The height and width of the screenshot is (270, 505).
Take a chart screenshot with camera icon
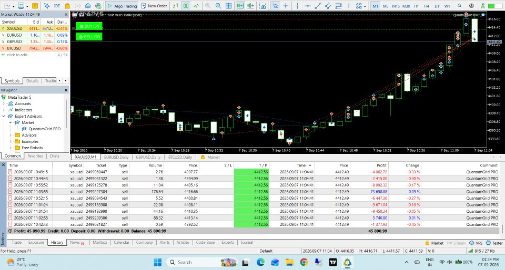click(263, 6)
